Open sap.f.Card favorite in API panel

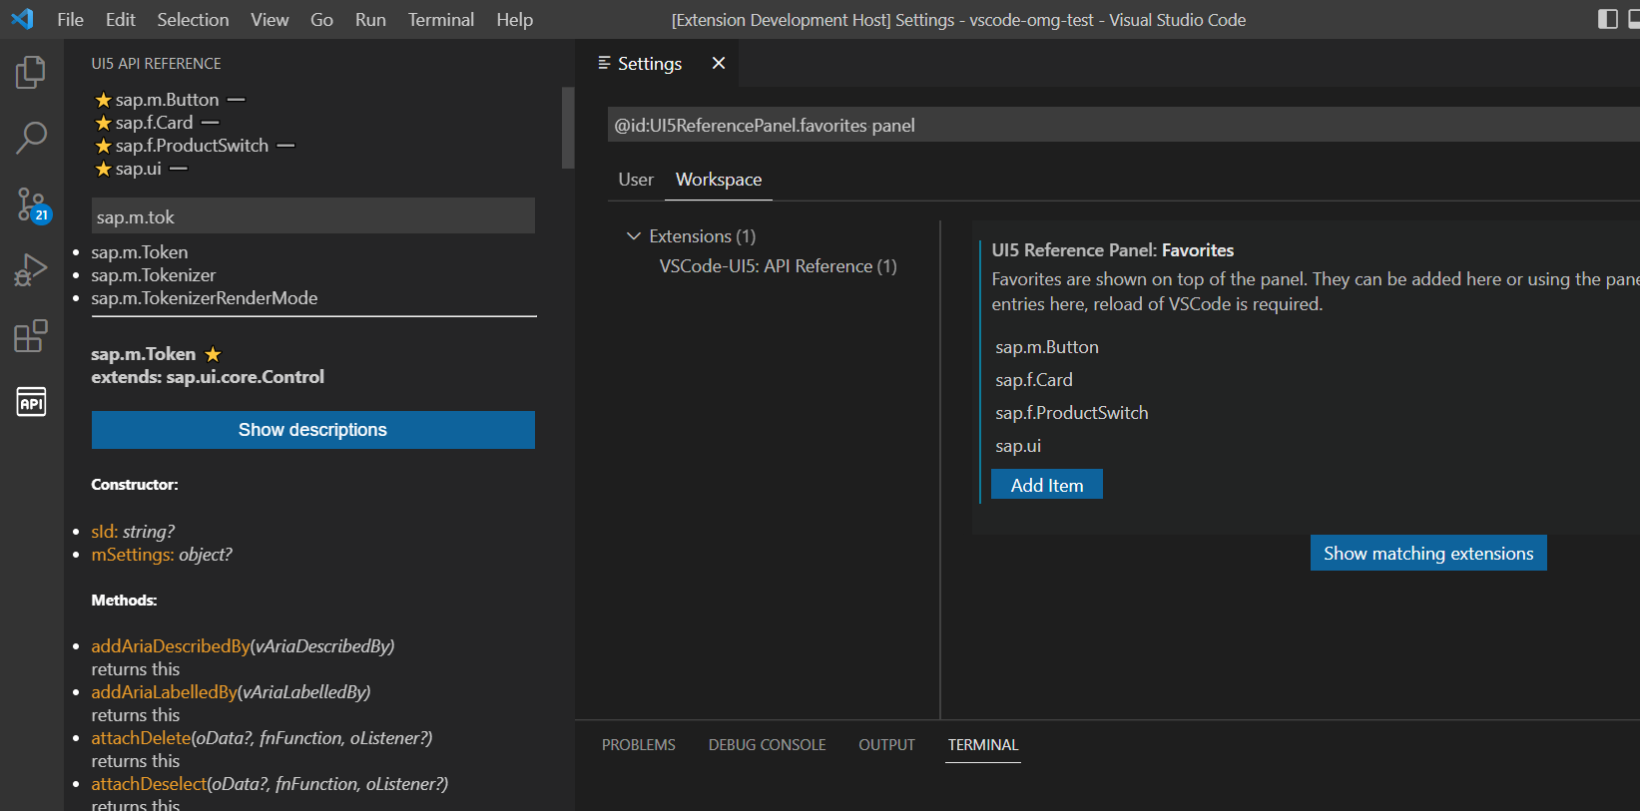pyautogui.click(x=154, y=123)
